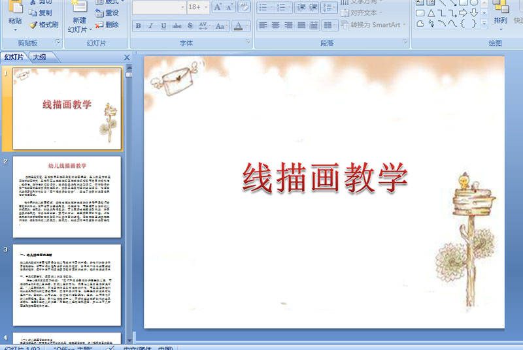Screen dimensions: 523x350
Task: Click the increase font size icon
Action: coord(218,7)
